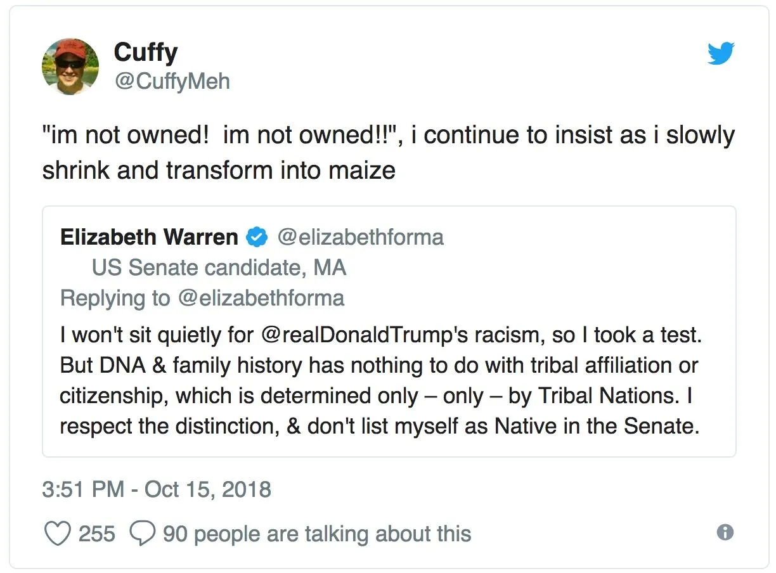Image resolution: width=776 pixels, height=573 pixels.
Task: Click the Cuffy display name
Action: point(145,52)
